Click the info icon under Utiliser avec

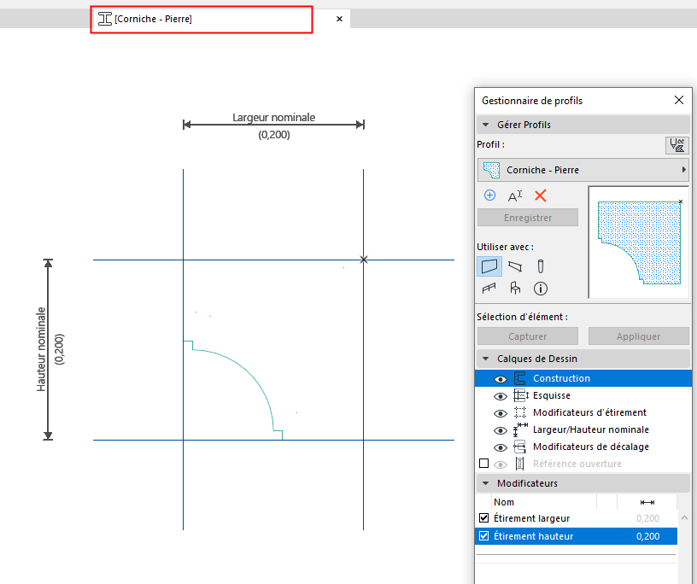(541, 289)
